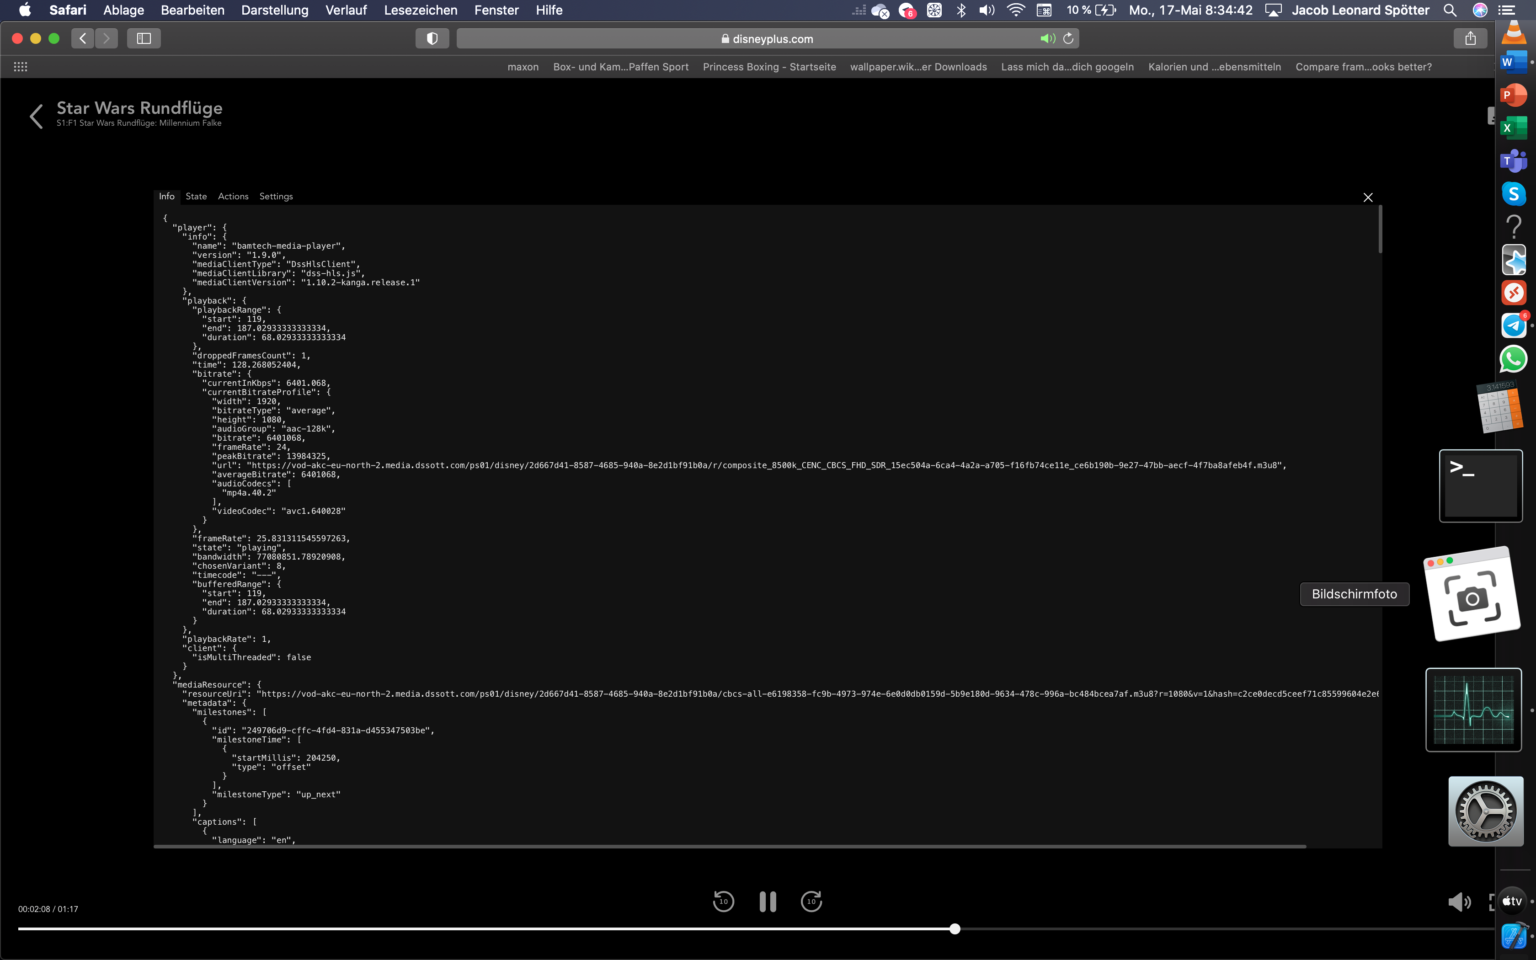Open Safari privacy report shield icon

tap(432, 39)
